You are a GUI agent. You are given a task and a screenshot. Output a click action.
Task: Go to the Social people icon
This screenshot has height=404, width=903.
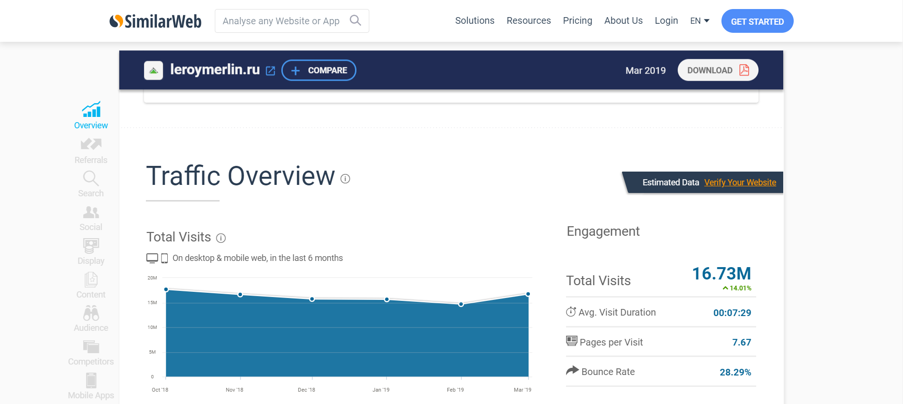click(91, 212)
